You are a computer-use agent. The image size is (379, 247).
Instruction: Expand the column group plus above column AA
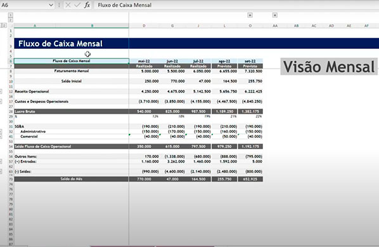[275, 15]
